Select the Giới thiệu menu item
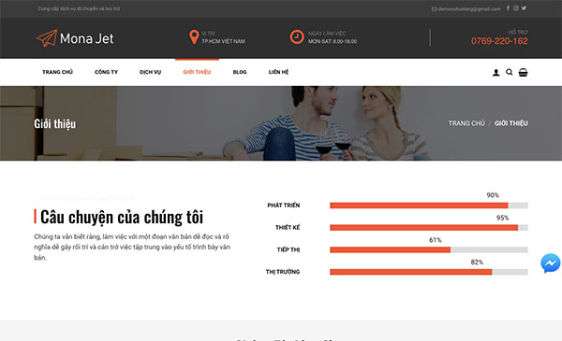 [197, 72]
